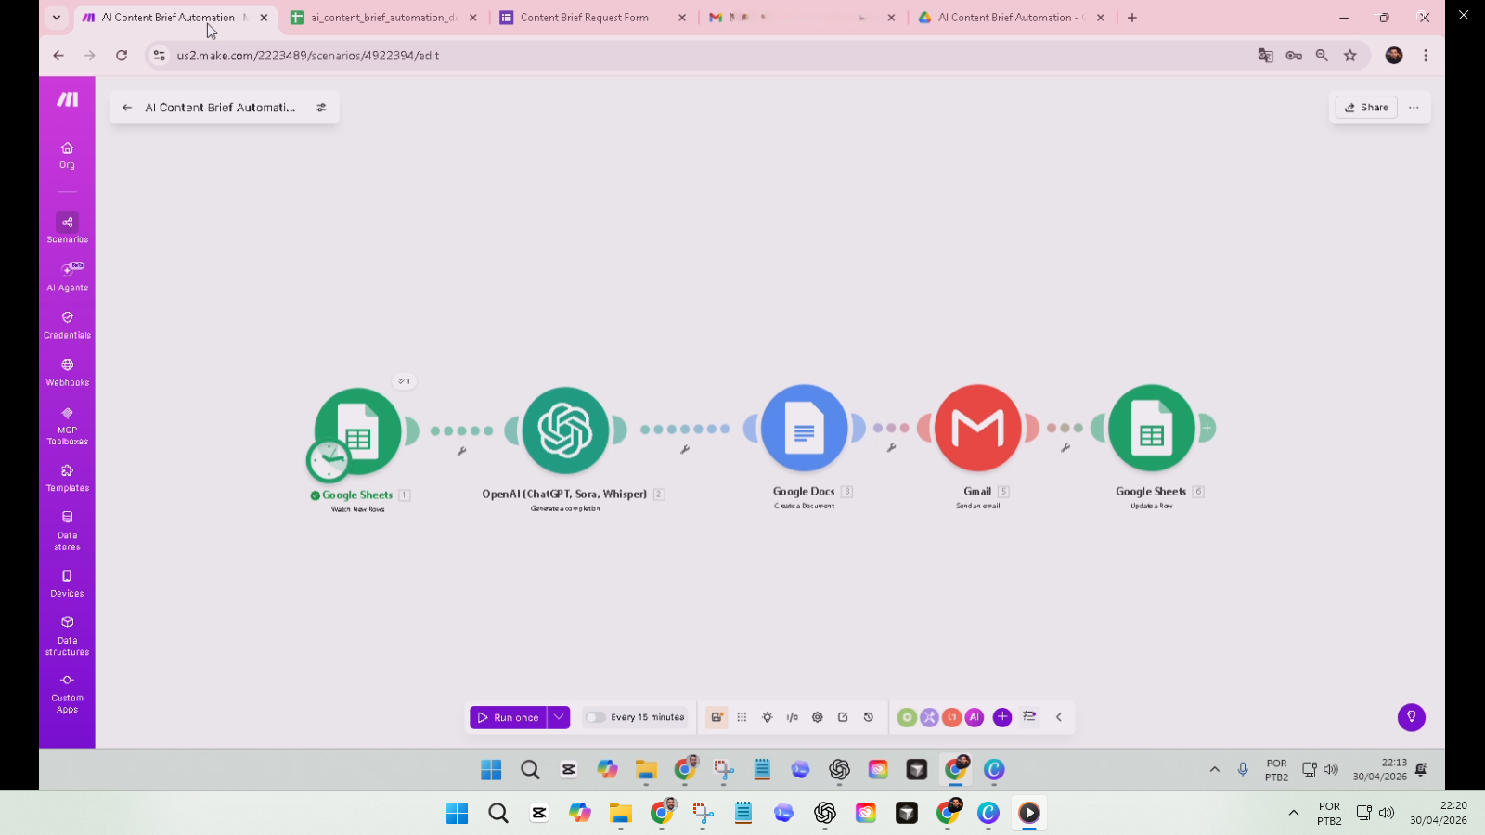1485x835 pixels.
Task: Open the Google Docs Create a Document module
Action: pos(804,428)
